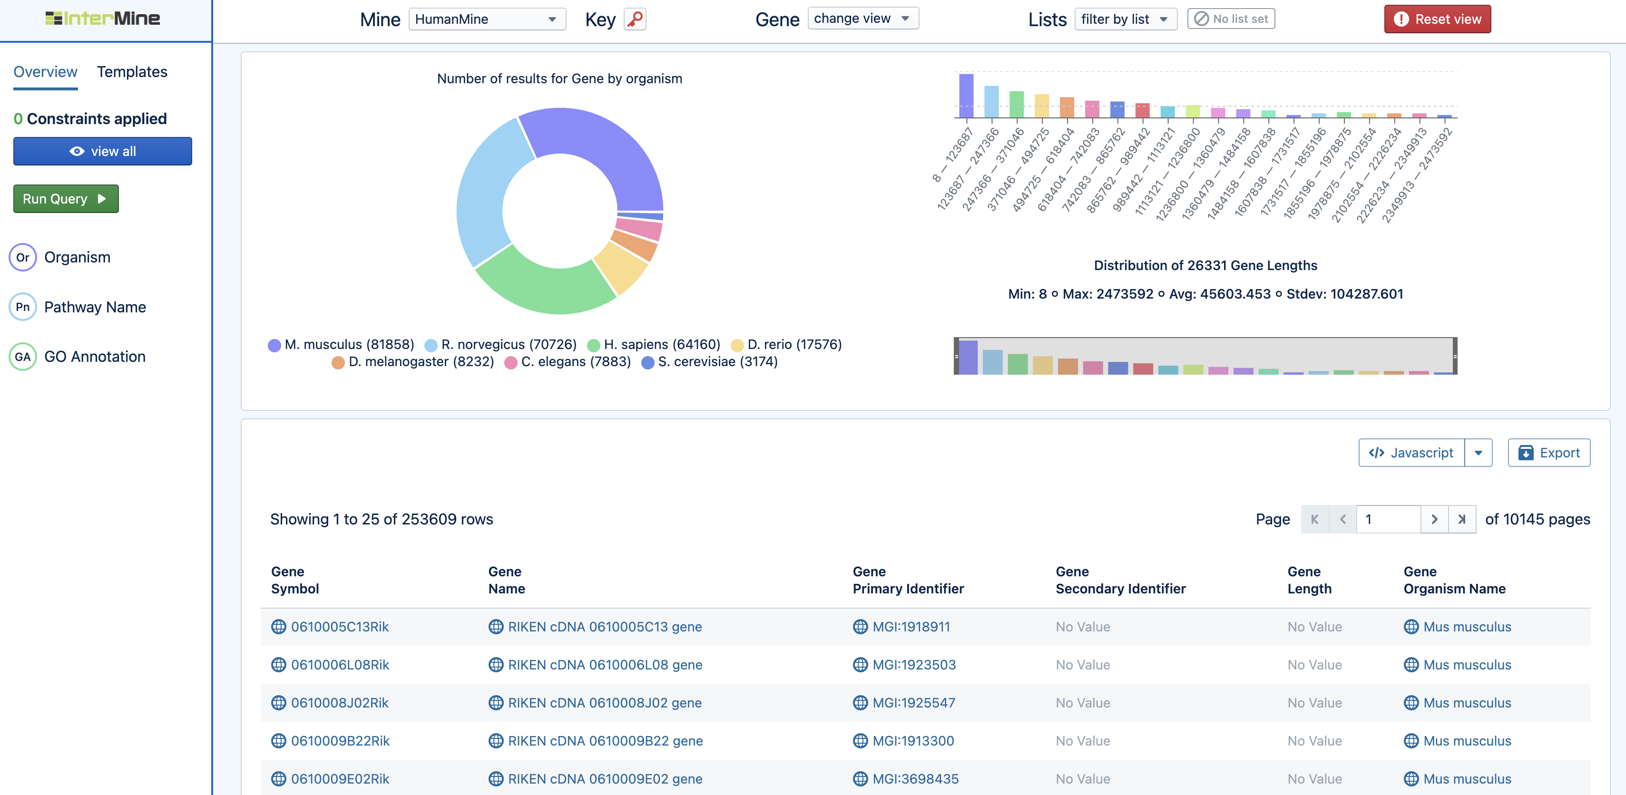Reset the view with the red button
Viewport: 1626px width, 795px height.
click(1437, 18)
